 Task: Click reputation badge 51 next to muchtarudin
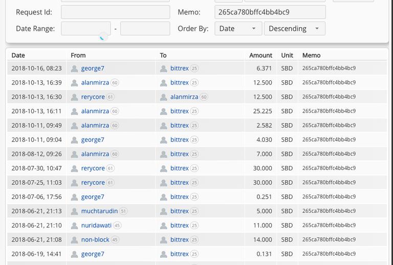(123, 211)
